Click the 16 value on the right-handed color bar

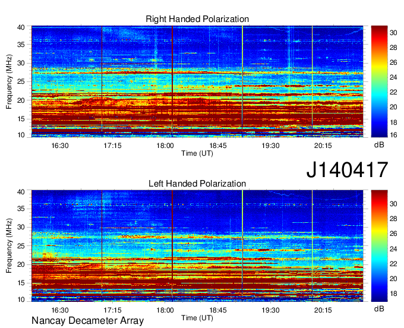393,135
